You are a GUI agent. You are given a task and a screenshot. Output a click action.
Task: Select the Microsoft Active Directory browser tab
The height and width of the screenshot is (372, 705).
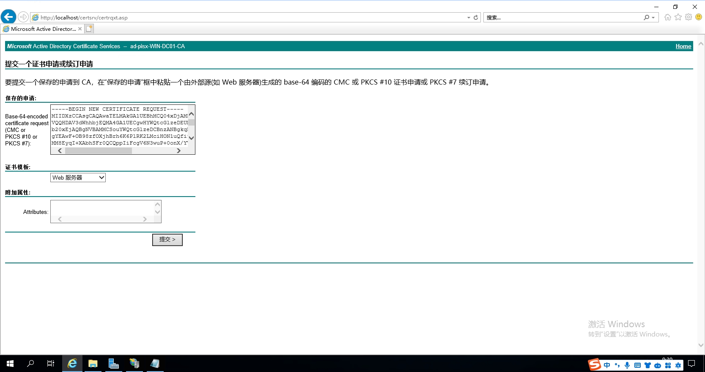[40, 29]
